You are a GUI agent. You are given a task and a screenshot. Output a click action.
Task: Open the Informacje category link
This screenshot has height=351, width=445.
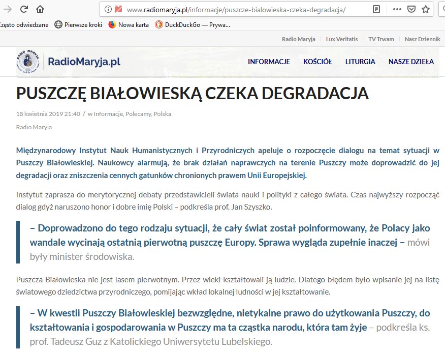pyautogui.click(x=108, y=114)
